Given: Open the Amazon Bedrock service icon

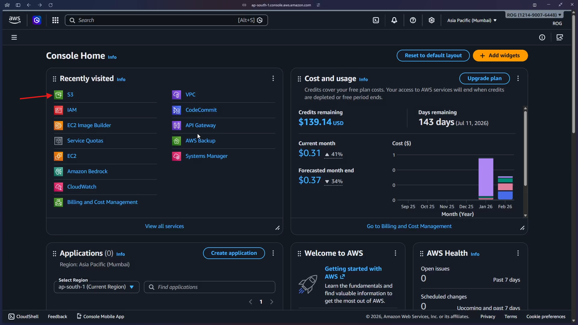Looking at the screenshot, I should pos(58,171).
